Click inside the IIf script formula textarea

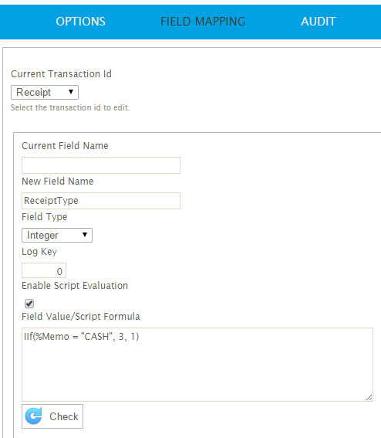click(197, 365)
